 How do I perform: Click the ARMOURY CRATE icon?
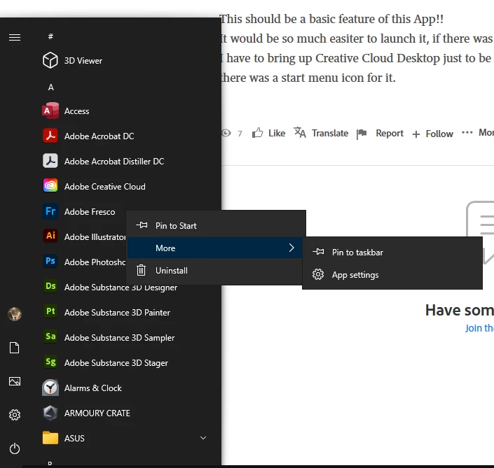[x=50, y=413]
